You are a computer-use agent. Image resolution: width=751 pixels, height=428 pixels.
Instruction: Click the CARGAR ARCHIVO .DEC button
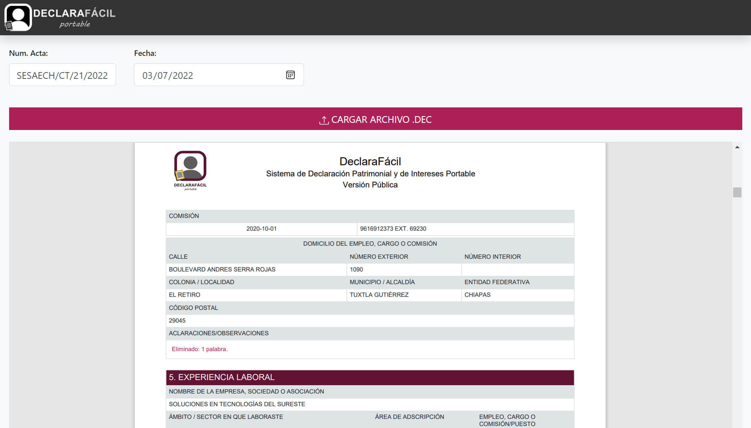375,118
